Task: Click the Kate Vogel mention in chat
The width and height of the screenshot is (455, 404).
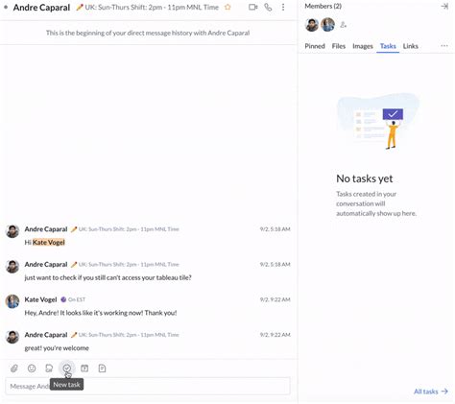Action: point(49,243)
